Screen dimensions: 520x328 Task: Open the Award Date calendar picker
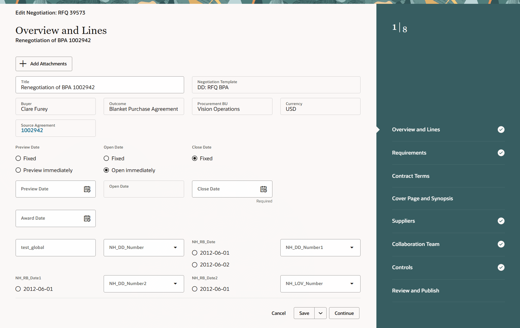[87, 218]
